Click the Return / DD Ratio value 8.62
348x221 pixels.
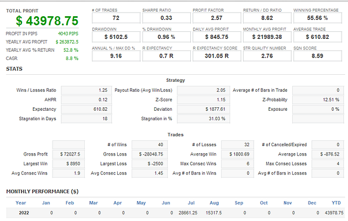pos(267,18)
